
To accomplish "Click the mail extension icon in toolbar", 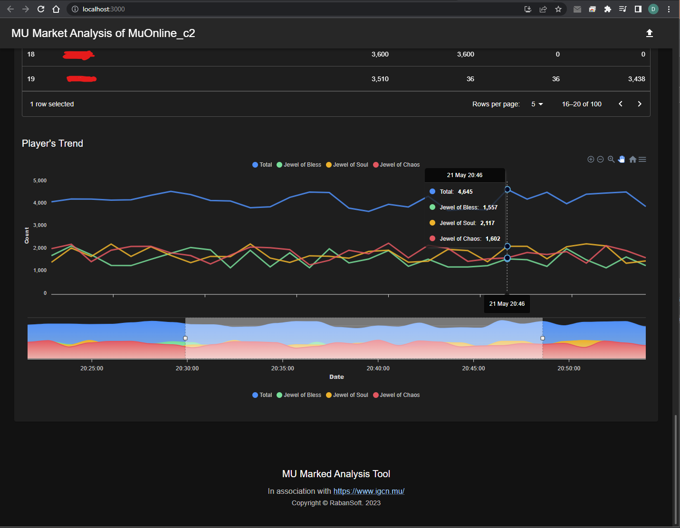I will click(577, 9).
